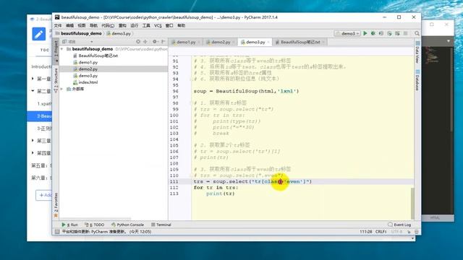This screenshot has width=463, height=260.
Task: Click the editor vertical scrollbar thumb
Action: coord(412,203)
